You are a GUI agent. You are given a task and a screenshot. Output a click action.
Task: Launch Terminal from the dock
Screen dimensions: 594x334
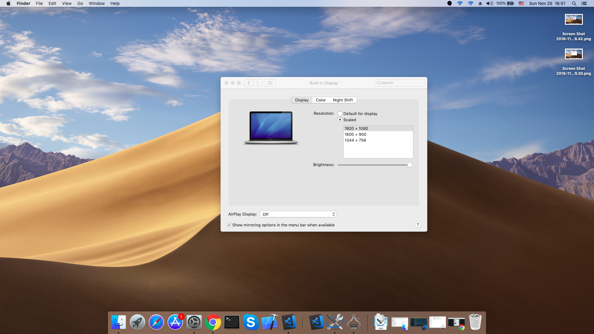pos(232,322)
